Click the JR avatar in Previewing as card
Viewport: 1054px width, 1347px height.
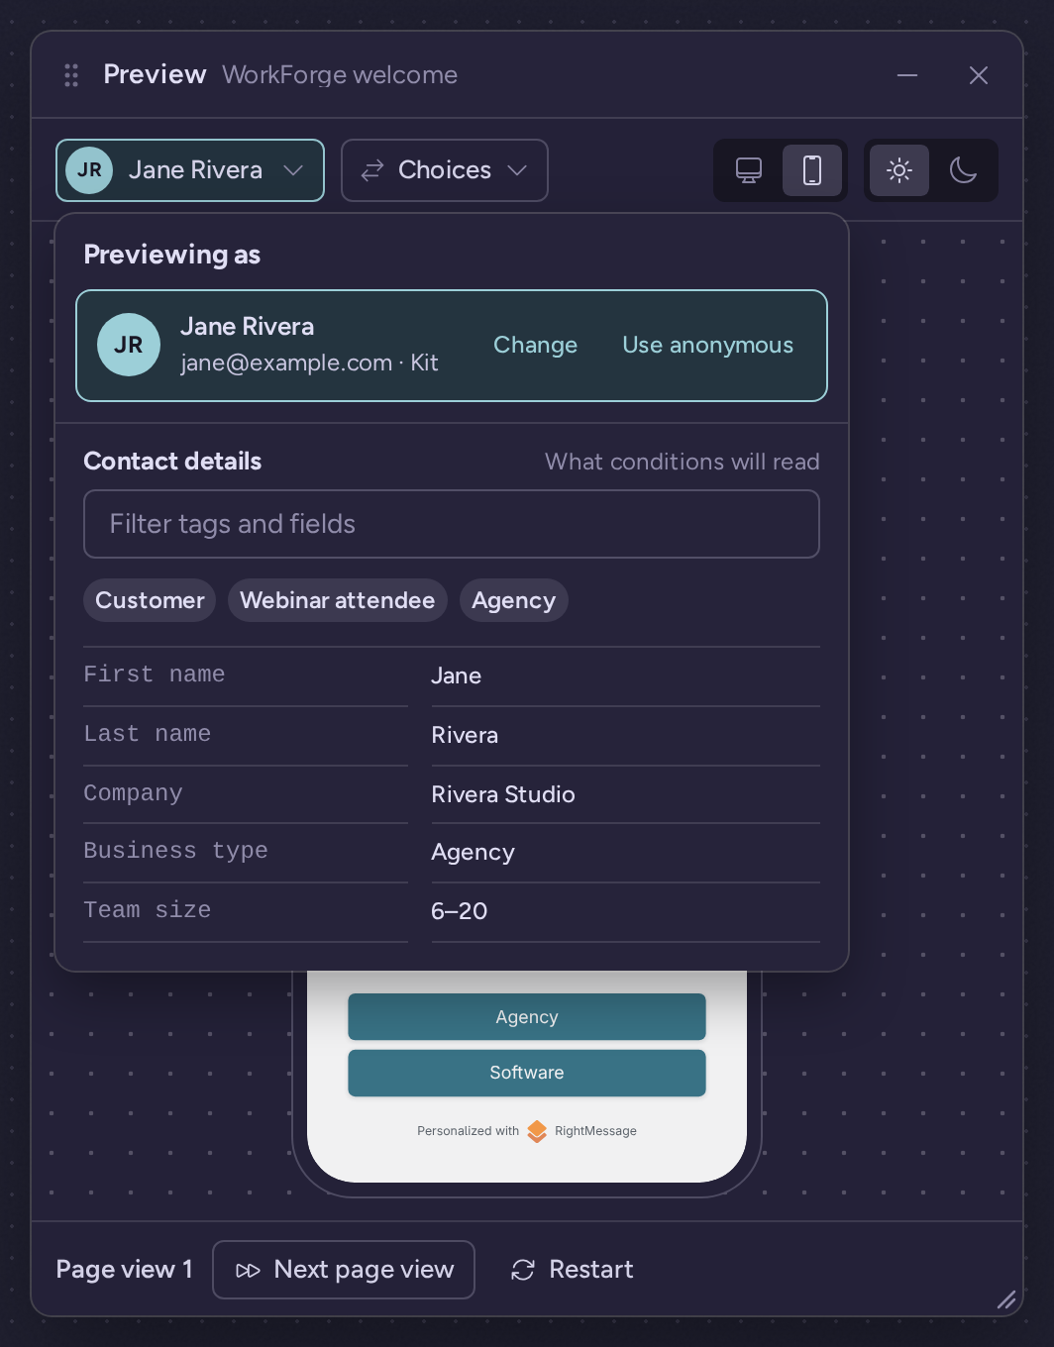coord(129,345)
